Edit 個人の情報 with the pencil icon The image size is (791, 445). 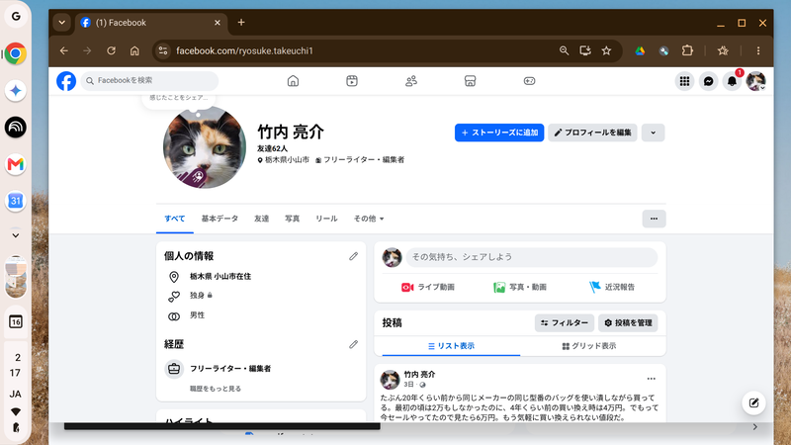(x=353, y=256)
